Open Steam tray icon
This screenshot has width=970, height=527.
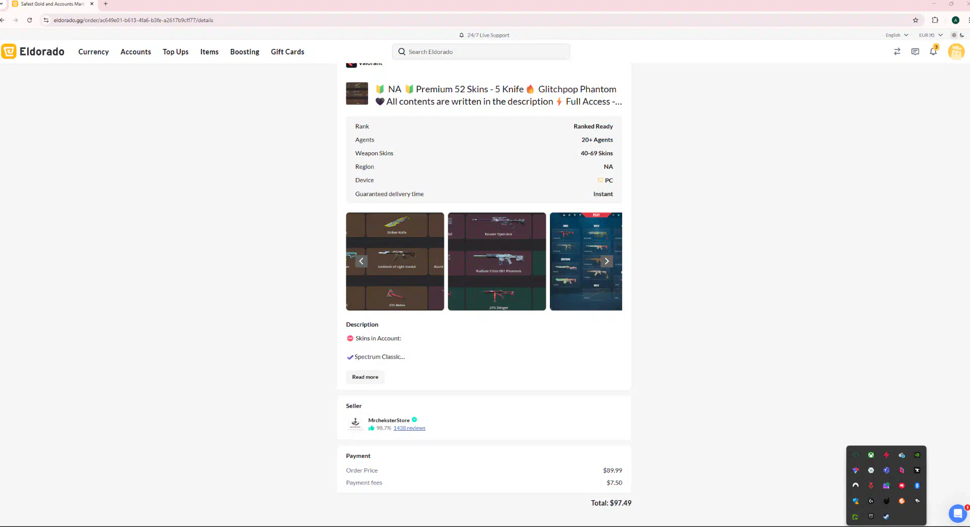[886, 516]
